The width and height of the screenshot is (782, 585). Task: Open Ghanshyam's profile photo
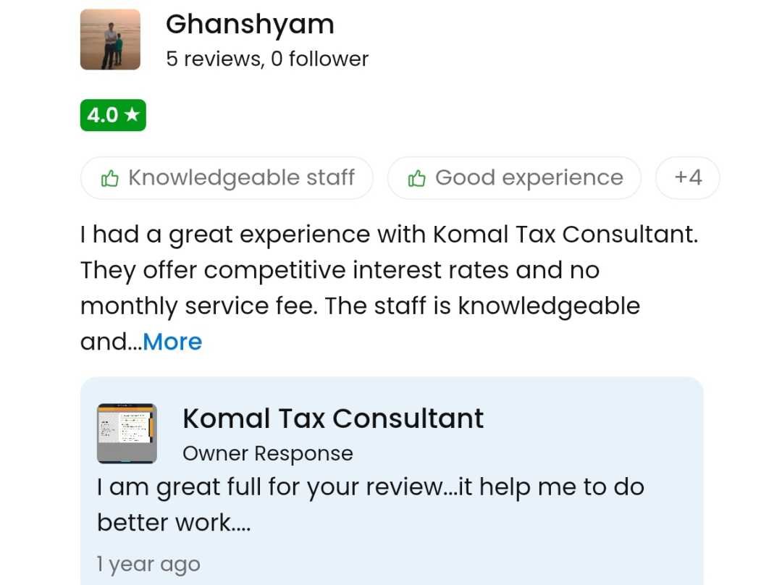[110, 39]
